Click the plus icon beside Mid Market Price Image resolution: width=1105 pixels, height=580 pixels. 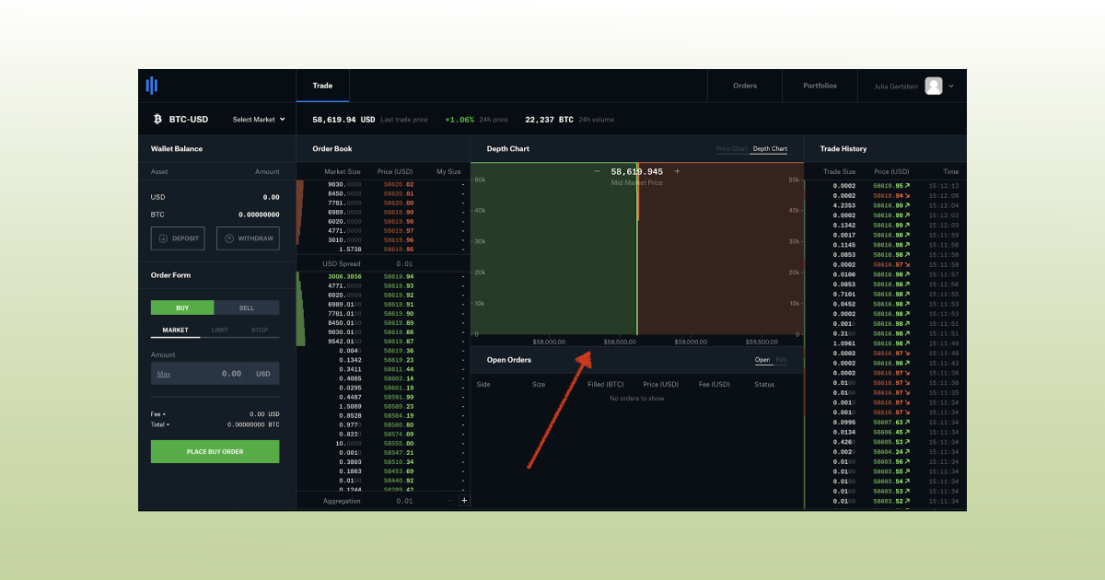[x=677, y=171]
